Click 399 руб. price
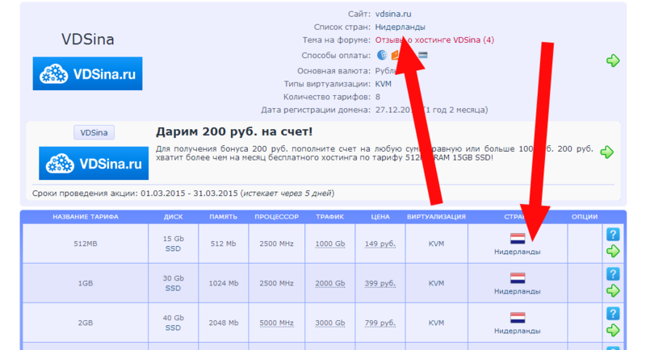 (x=380, y=283)
